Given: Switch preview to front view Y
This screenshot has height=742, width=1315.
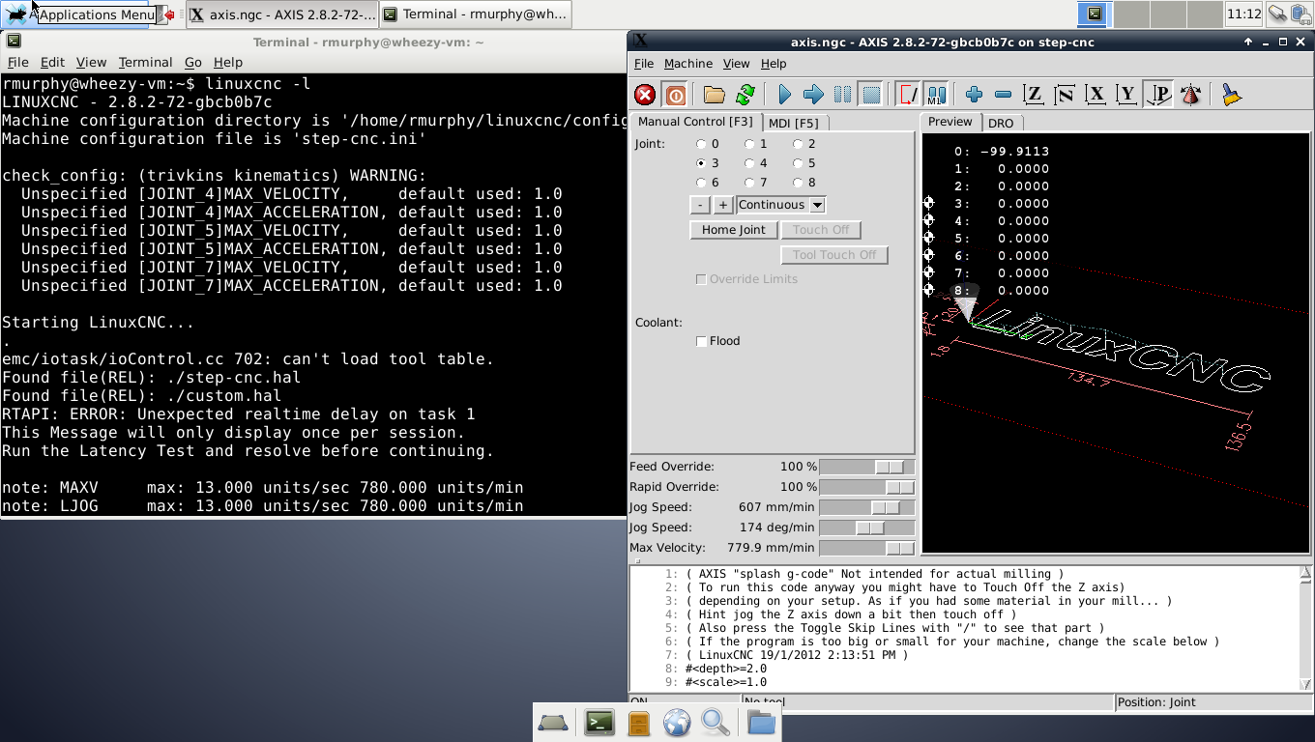Looking at the screenshot, I should coord(1126,95).
